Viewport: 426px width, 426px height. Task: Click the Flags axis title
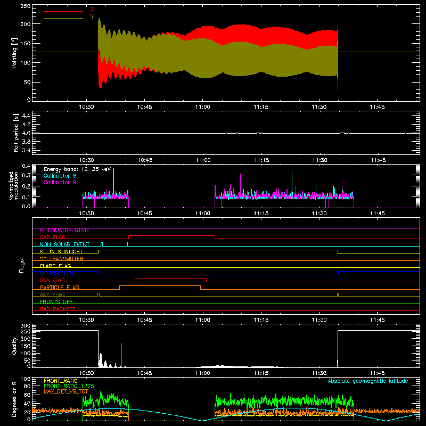[x=21, y=266]
